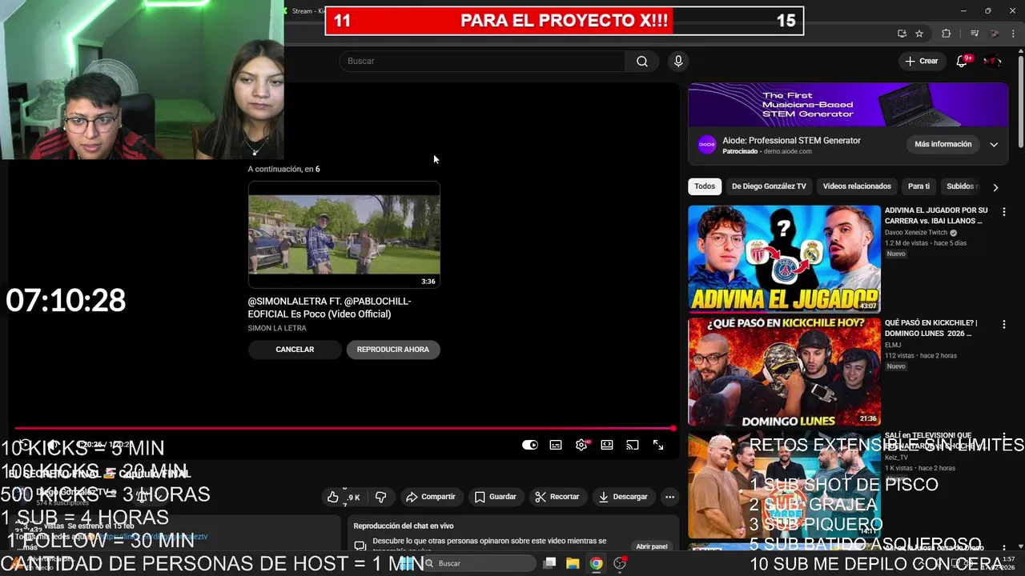The width and height of the screenshot is (1025, 576).
Task: Click SIMON LA LETRA channel name
Action: coord(277,328)
